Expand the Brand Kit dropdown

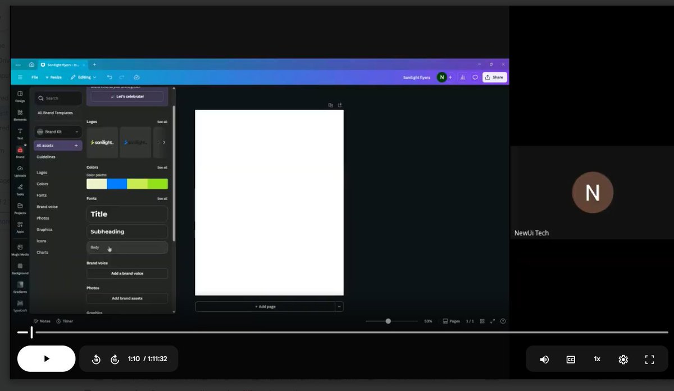click(58, 131)
